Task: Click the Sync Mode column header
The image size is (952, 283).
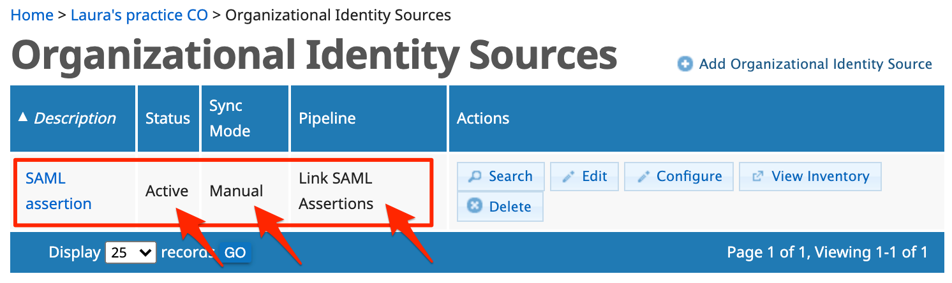Action: [230, 119]
